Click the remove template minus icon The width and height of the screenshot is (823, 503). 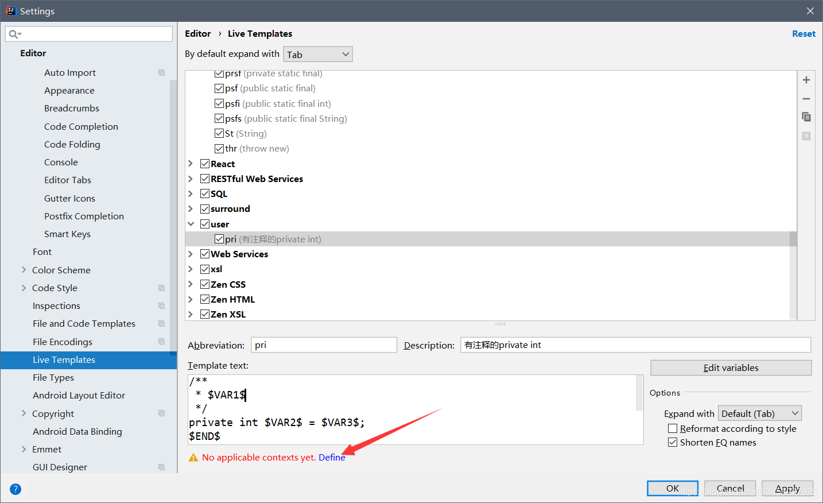click(x=806, y=99)
